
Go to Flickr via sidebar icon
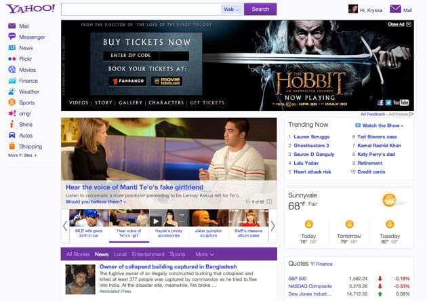12,59
